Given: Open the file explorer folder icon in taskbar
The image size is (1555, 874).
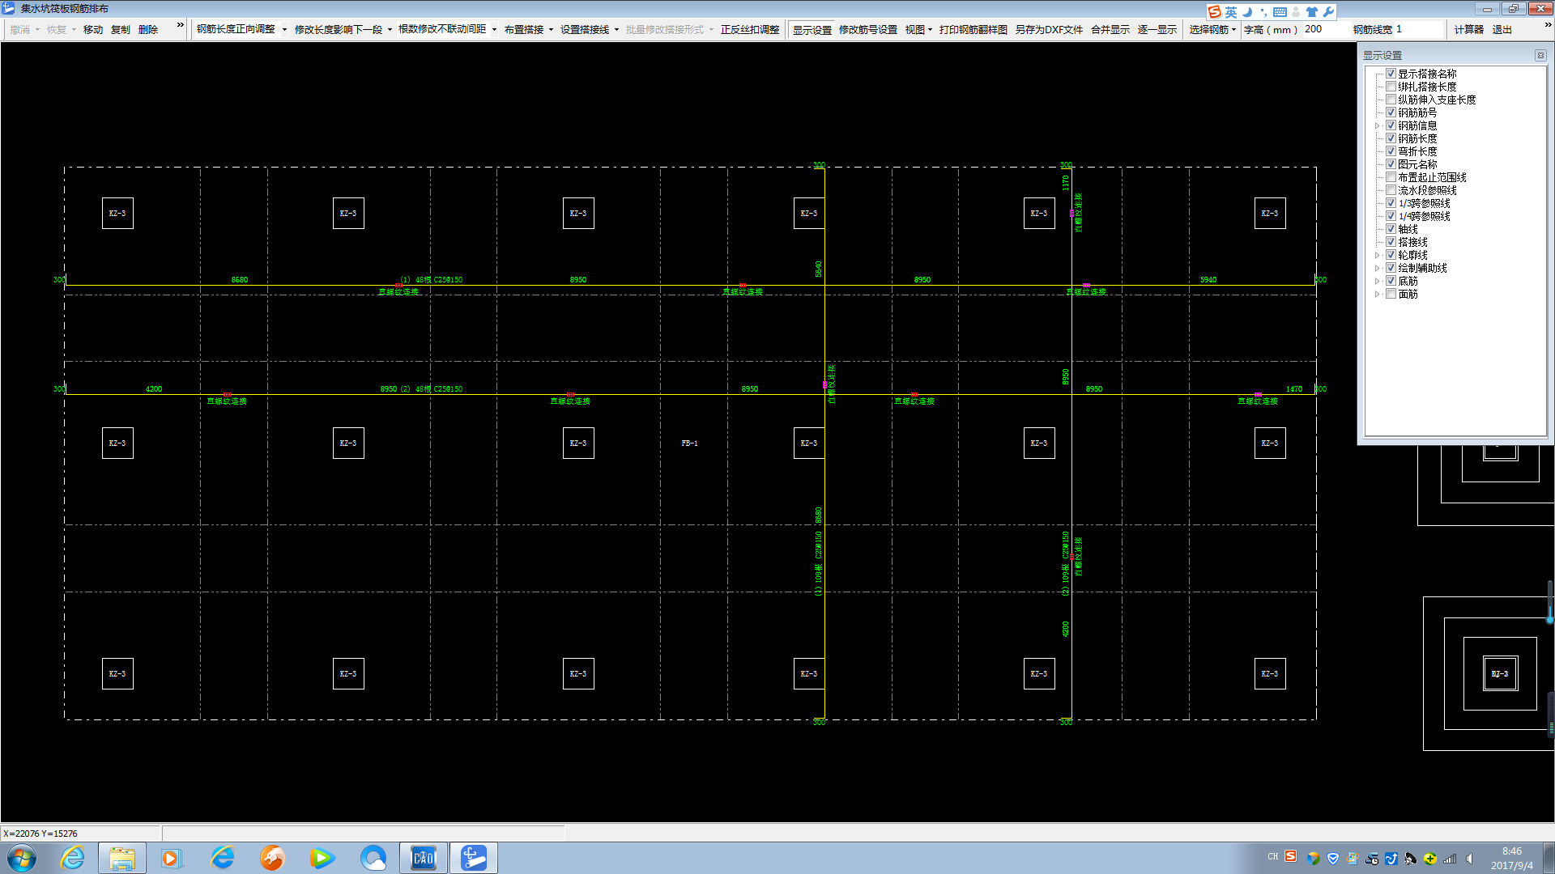Looking at the screenshot, I should tap(122, 858).
